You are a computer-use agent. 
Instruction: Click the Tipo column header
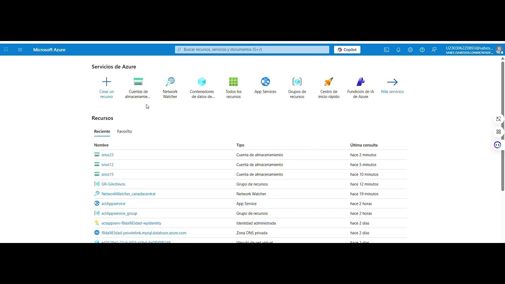(240, 145)
